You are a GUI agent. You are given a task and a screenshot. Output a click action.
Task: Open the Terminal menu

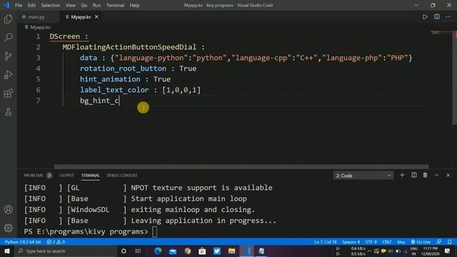pyautogui.click(x=115, y=5)
